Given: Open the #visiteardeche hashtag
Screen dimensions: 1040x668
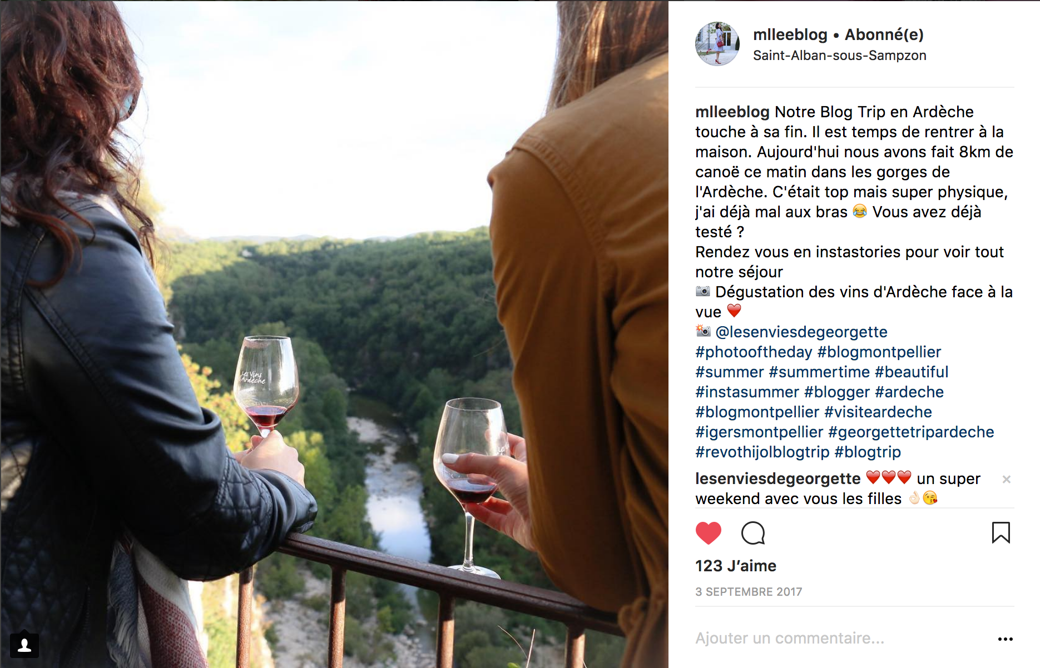Looking at the screenshot, I should pos(878,412).
